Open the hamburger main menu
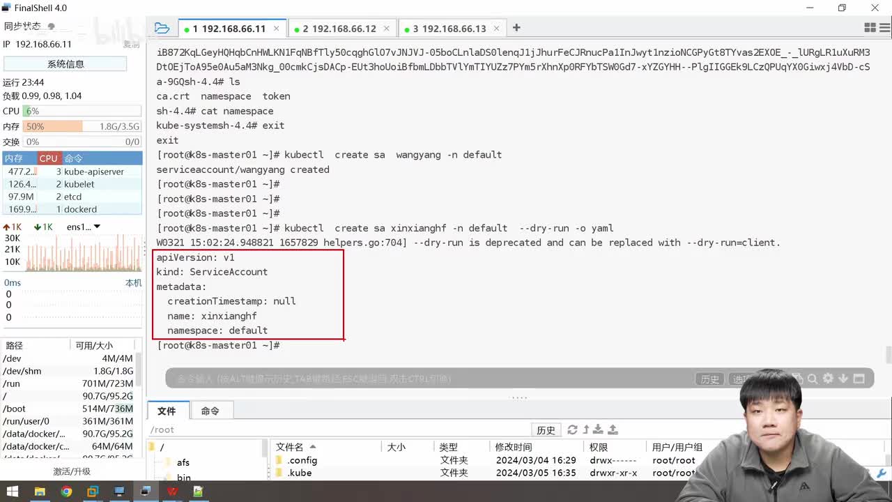 (884, 28)
